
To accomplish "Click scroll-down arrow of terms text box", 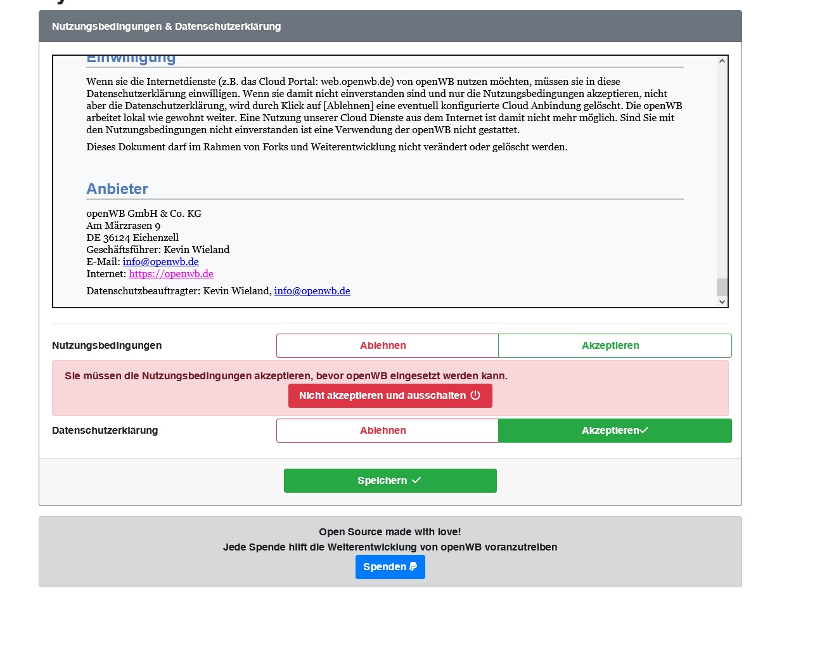I will pyautogui.click(x=722, y=302).
